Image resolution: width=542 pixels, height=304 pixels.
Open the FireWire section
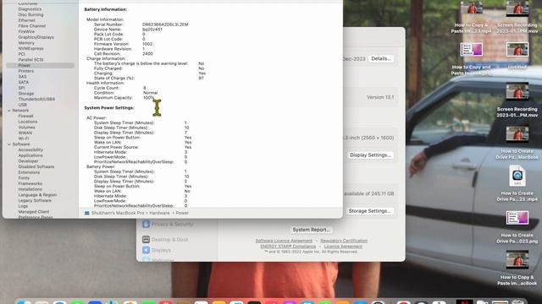click(x=26, y=31)
